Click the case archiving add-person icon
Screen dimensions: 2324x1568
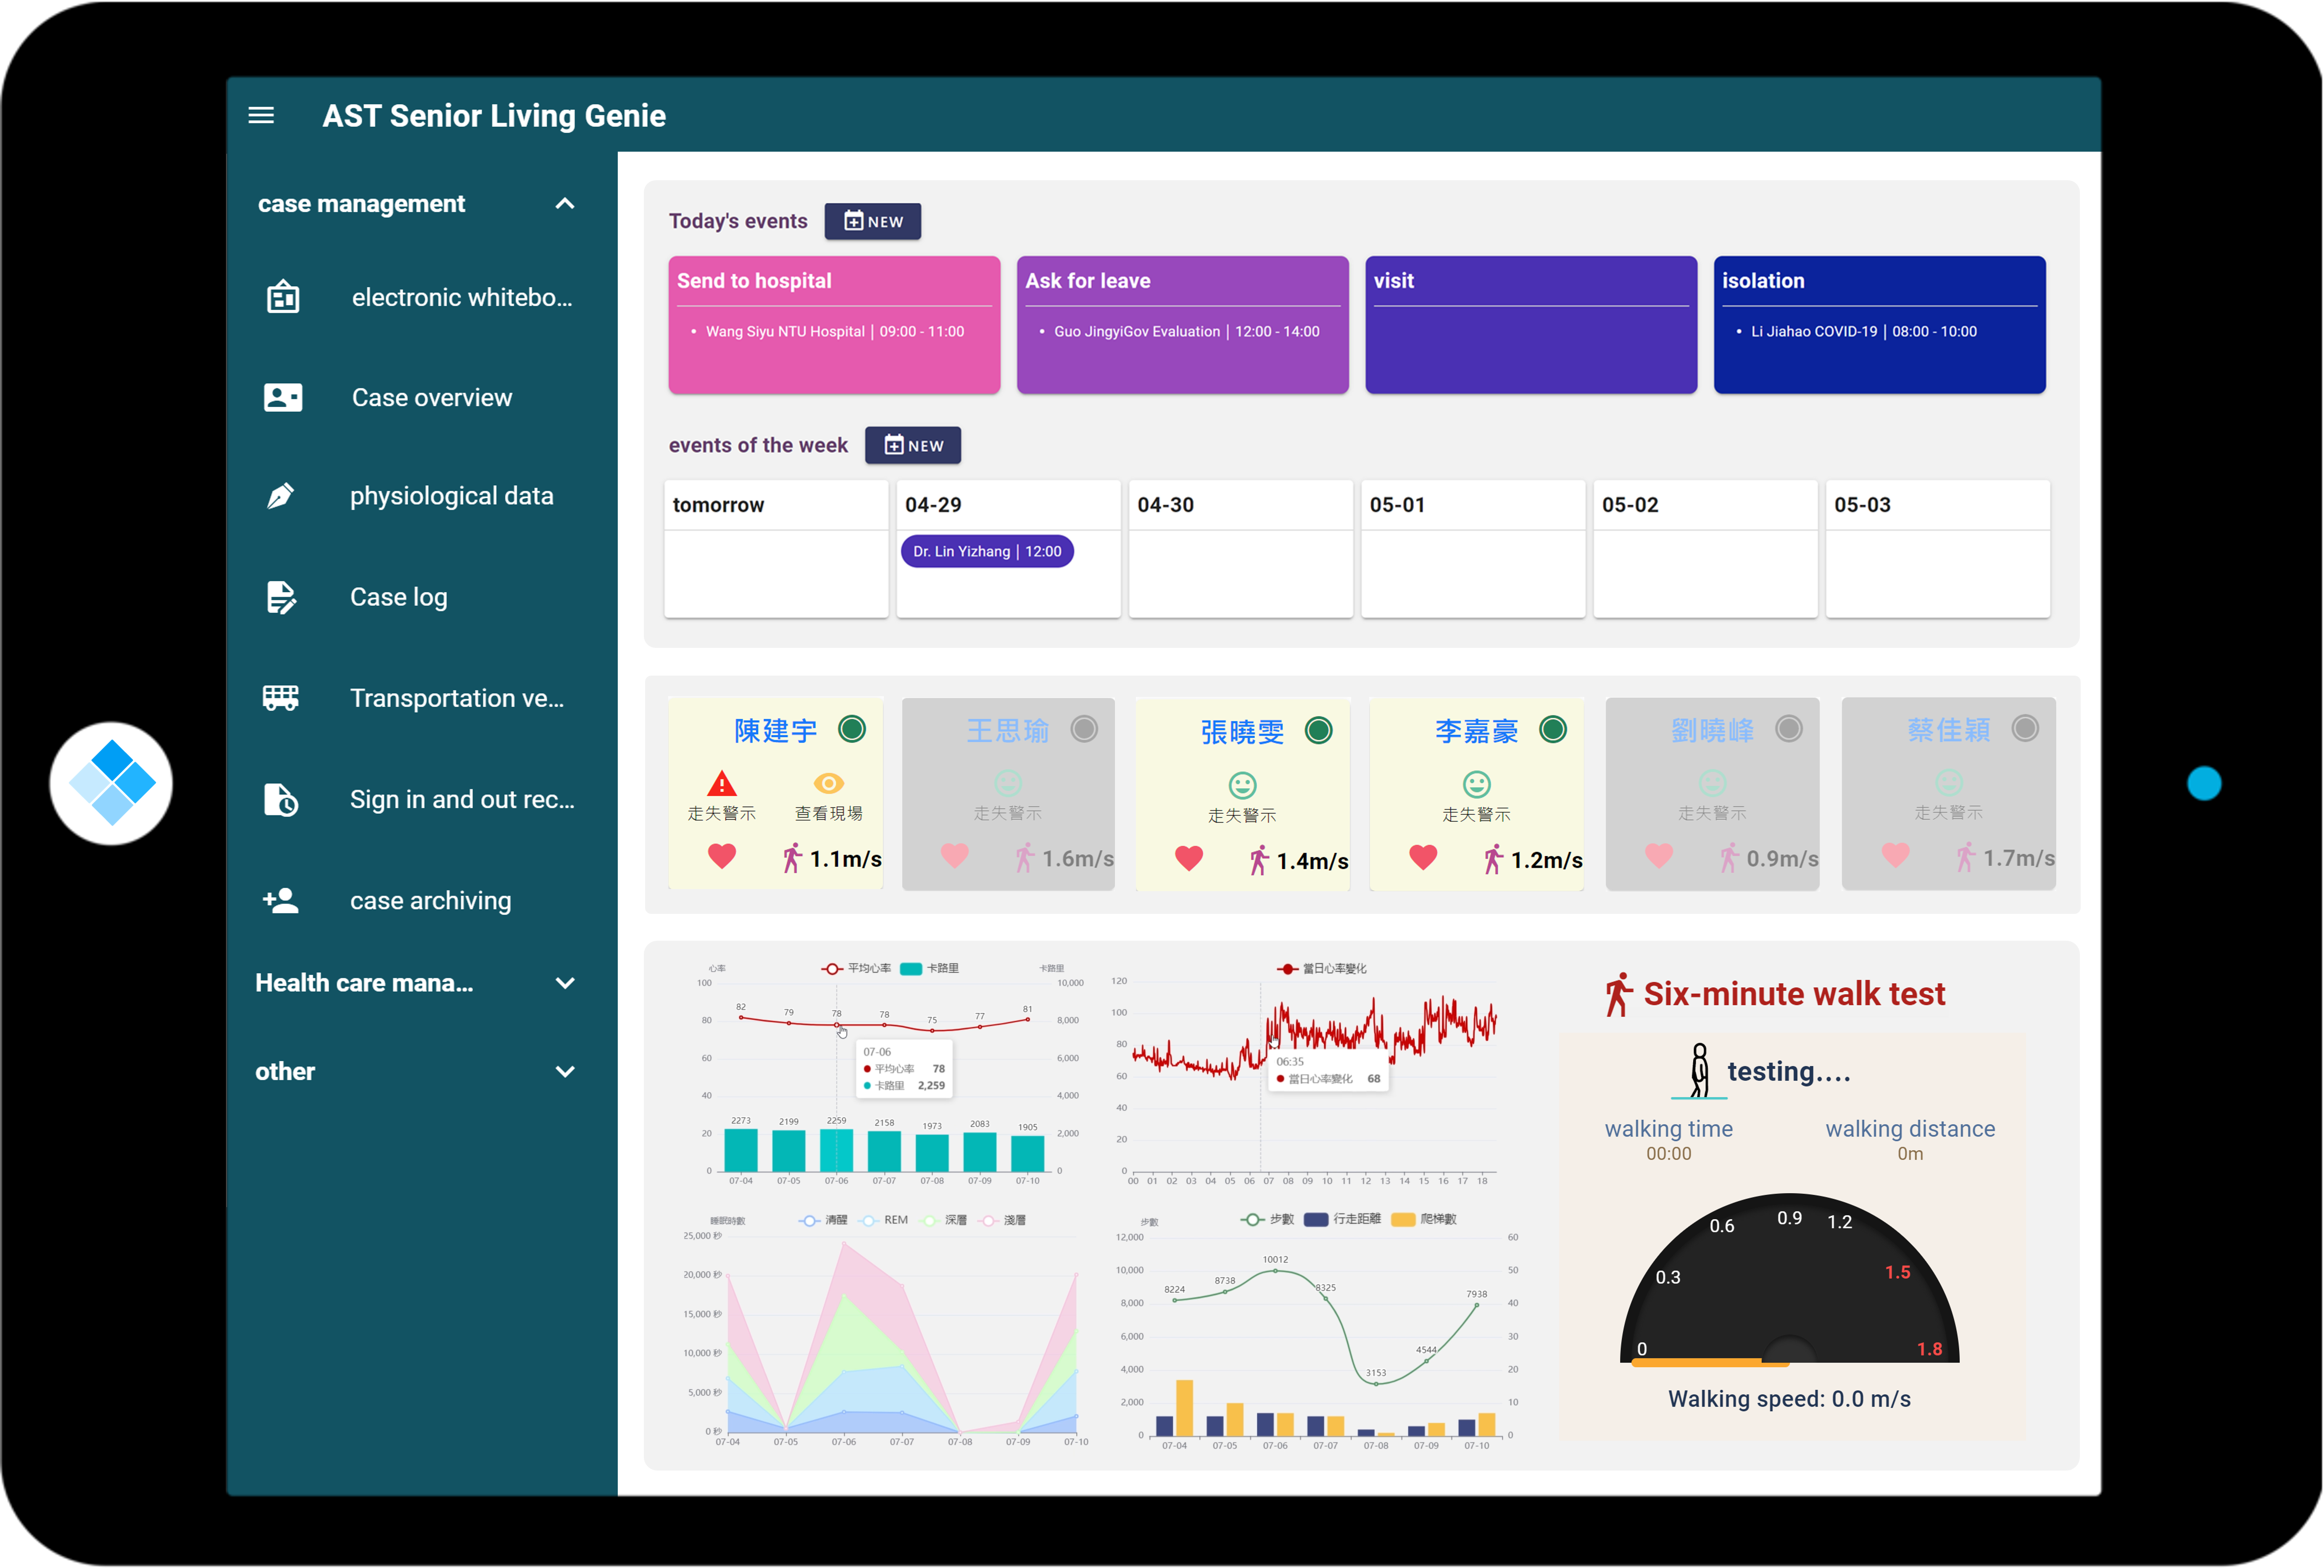click(x=281, y=900)
